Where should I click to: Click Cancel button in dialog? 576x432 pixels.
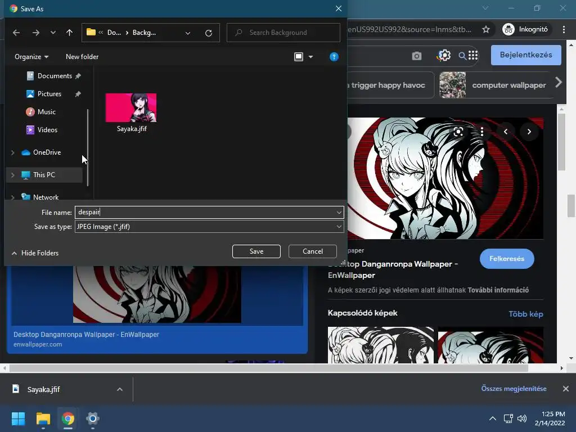pos(313,251)
